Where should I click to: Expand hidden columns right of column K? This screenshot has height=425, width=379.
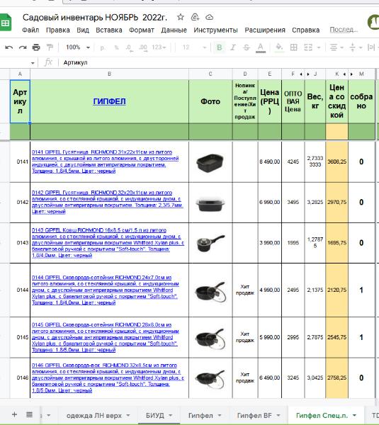[x=344, y=74]
